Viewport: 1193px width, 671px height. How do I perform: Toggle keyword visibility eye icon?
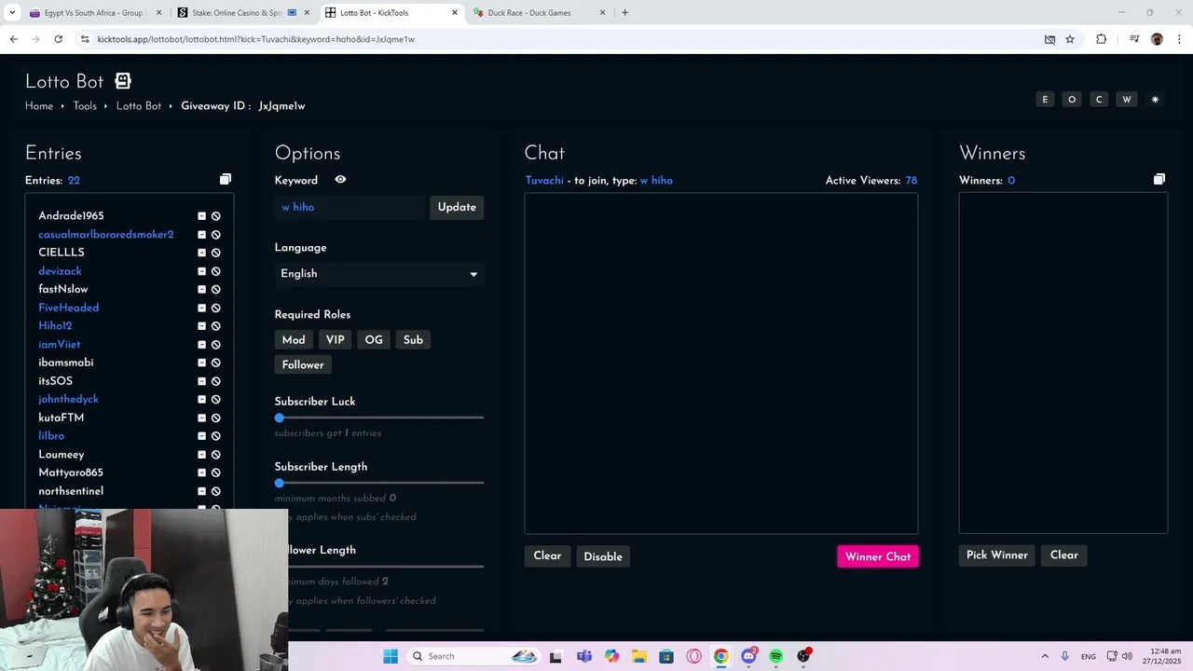pos(340,180)
